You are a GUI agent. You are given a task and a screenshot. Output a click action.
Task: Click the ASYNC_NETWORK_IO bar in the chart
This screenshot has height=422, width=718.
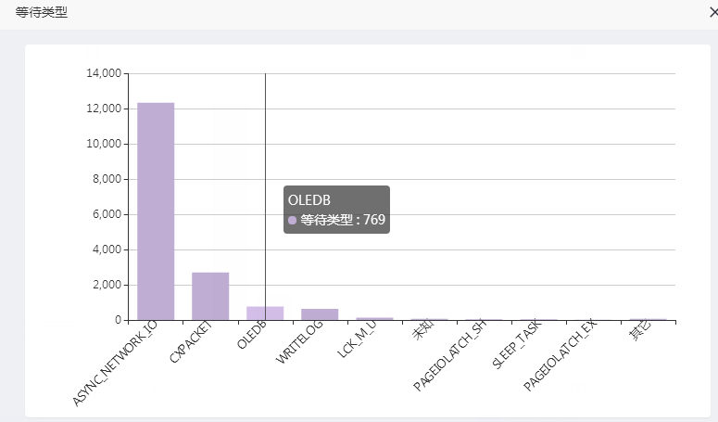tap(156, 211)
